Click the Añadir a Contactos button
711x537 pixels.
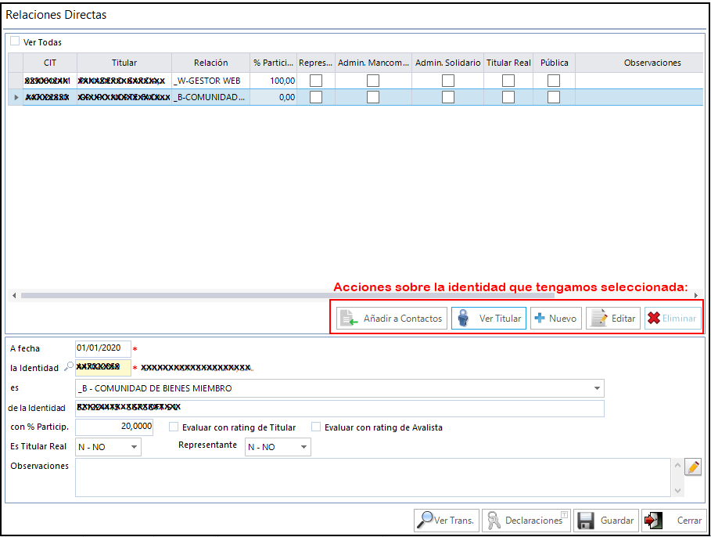pyautogui.click(x=392, y=318)
